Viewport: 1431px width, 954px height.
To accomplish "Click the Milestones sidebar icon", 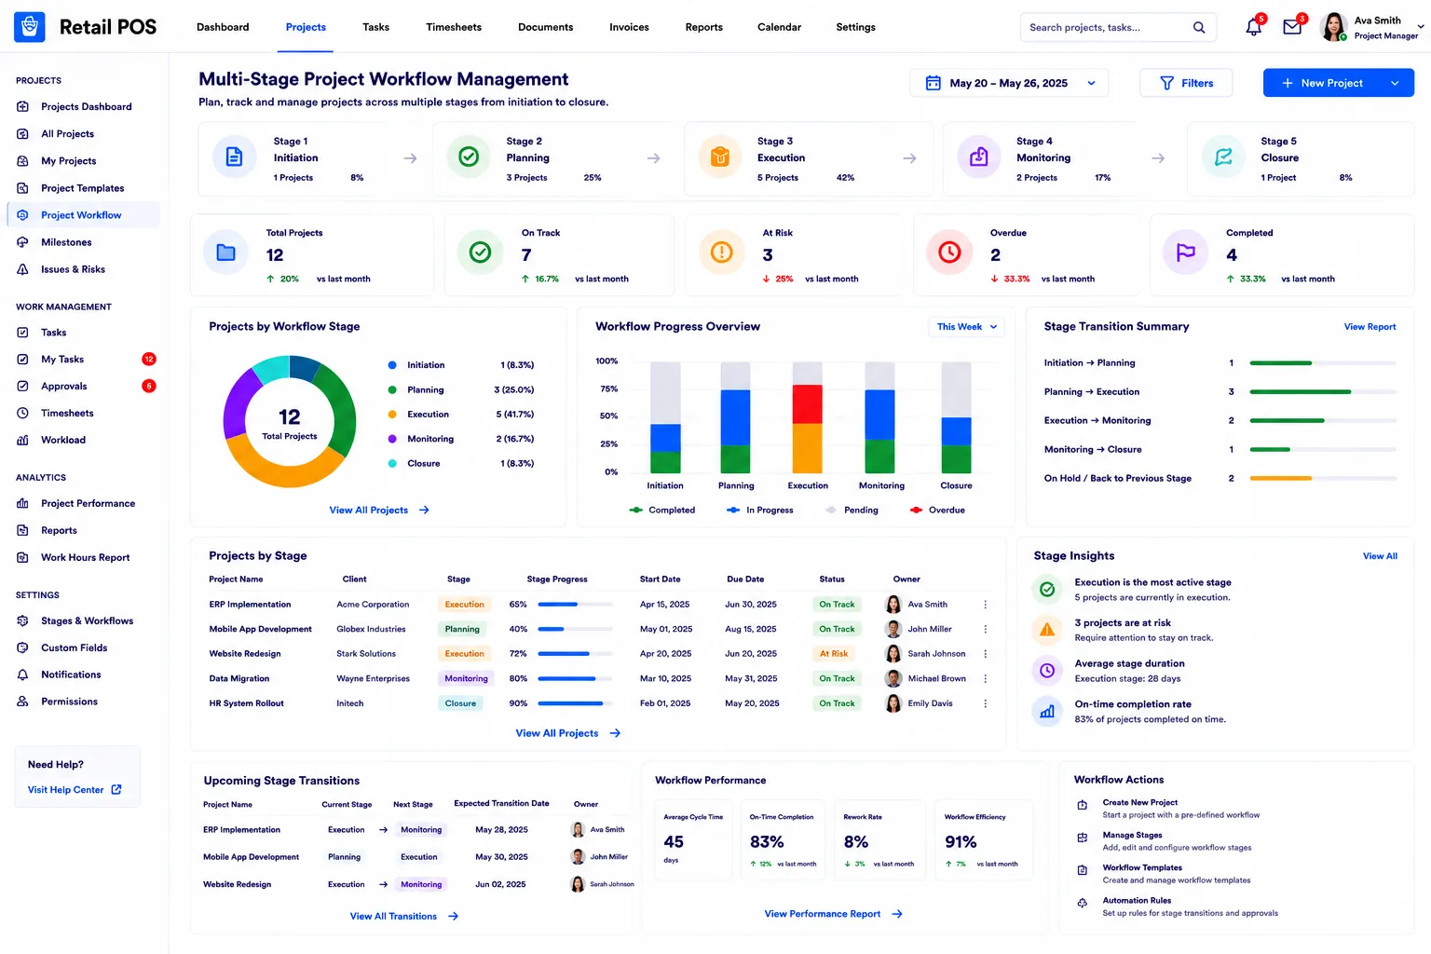I will pyautogui.click(x=22, y=242).
